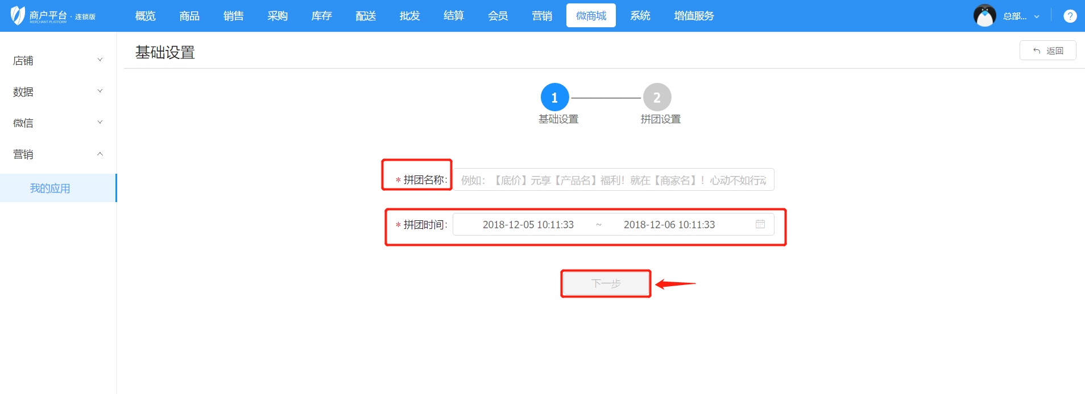Screen dimensions: 1085x394
Task: Click the merchant platform logo
Action: click(52, 16)
